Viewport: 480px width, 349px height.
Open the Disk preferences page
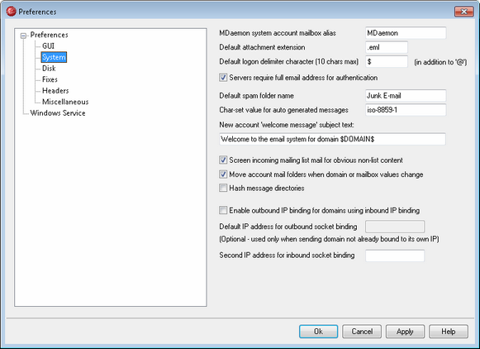click(49, 69)
